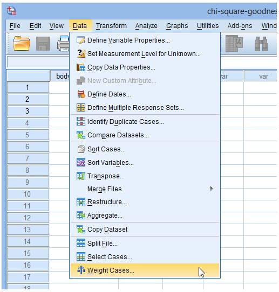The image size is (279, 292).
Task: Click the Define Dates calendar icon
Action: (x=81, y=94)
